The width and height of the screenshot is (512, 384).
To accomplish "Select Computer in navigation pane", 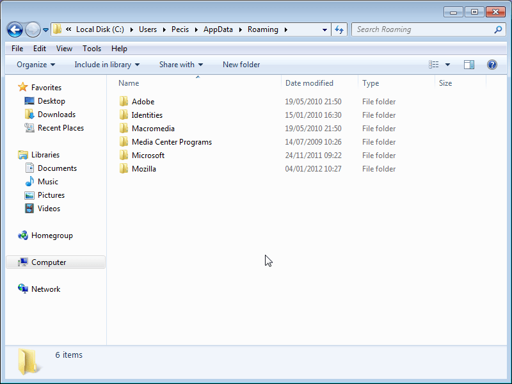I will pyautogui.click(x=49, y=262).
